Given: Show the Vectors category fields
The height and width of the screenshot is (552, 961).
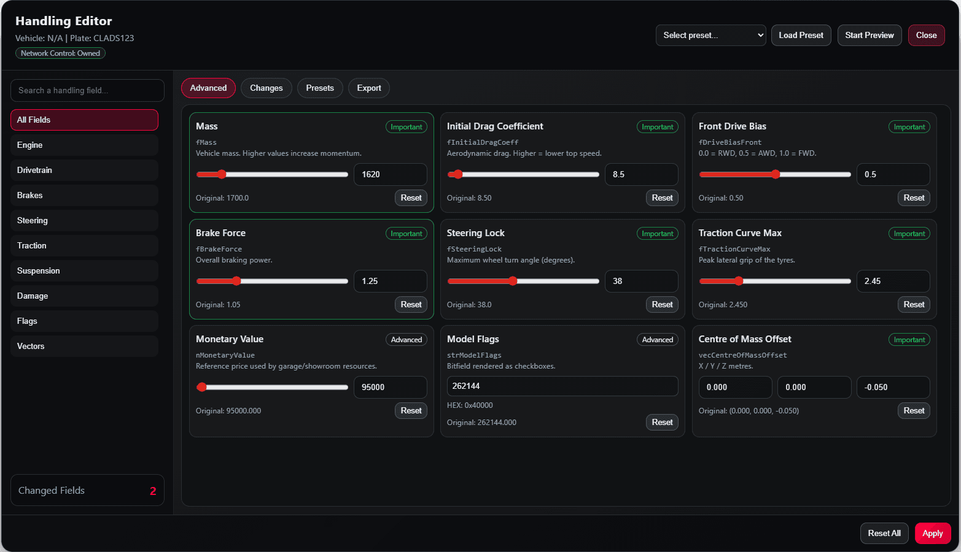Looking at the screenshot, I should pos(84,346).
